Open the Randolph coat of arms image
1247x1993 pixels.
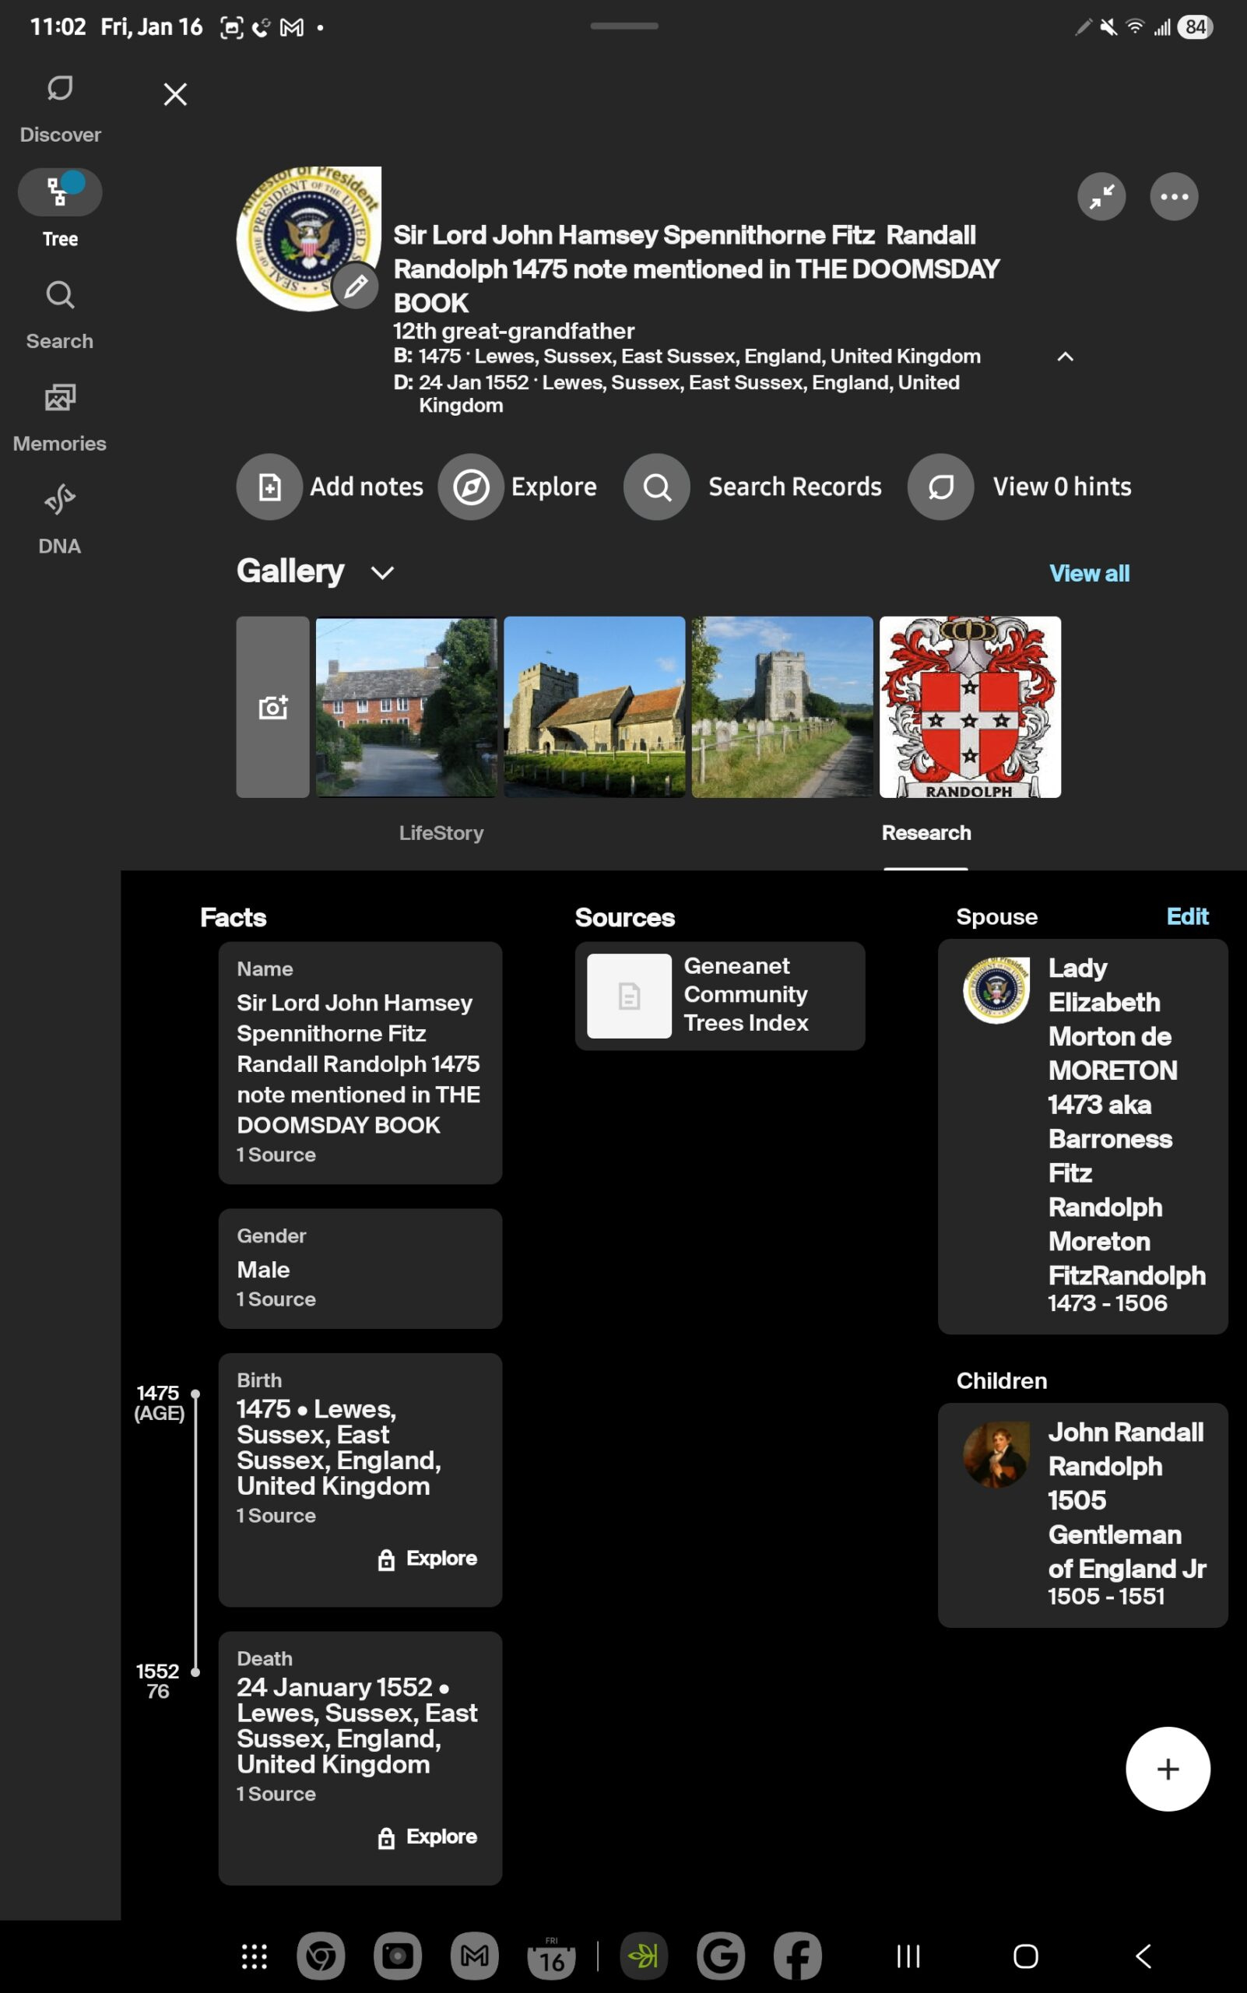click(971, 707)
